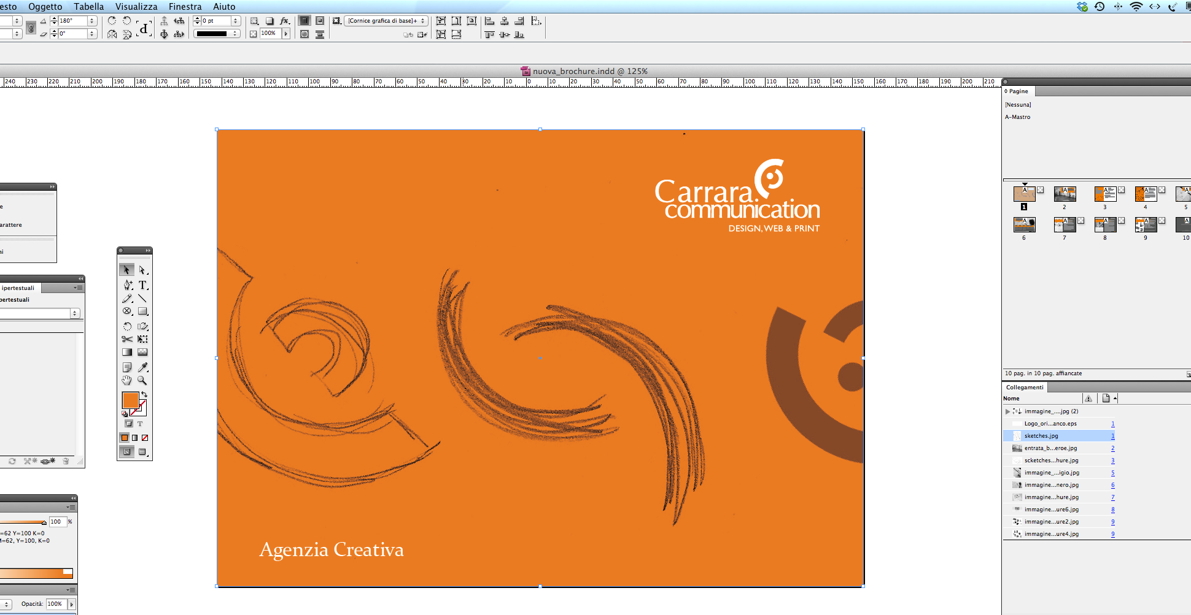1191x615 pixels.
Task: Apply Color button in Tools panel
Action: pyautogui.click(x=125, y=438)
